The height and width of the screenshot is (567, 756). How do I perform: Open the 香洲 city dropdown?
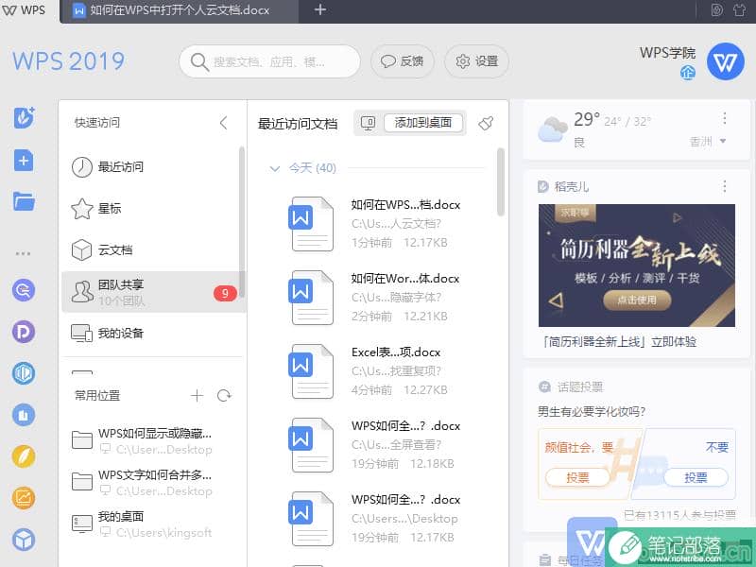click(x=708, y=141)
